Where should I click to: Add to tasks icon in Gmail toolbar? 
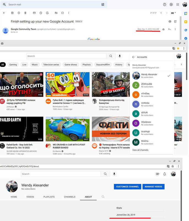click(x=47, y=13)
